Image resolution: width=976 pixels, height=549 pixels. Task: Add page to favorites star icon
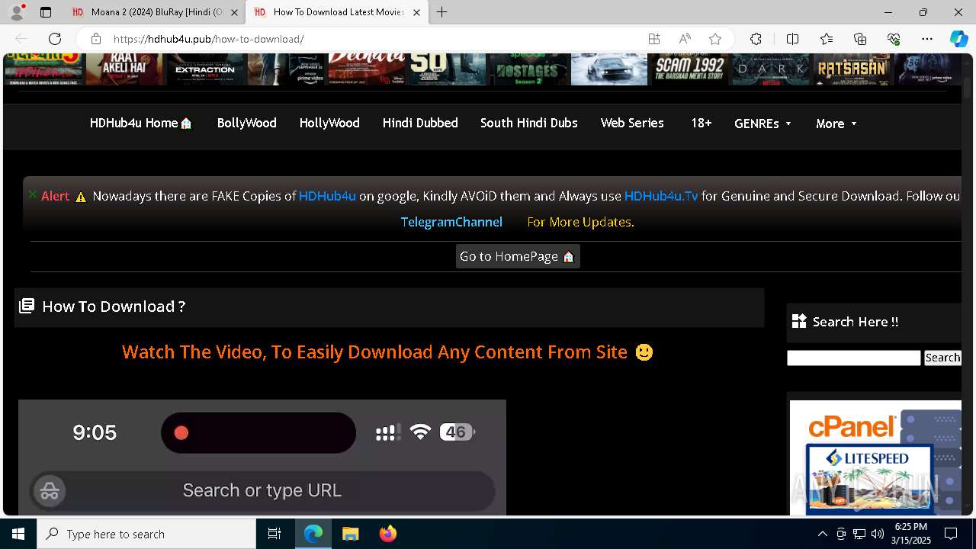(715, 39)
